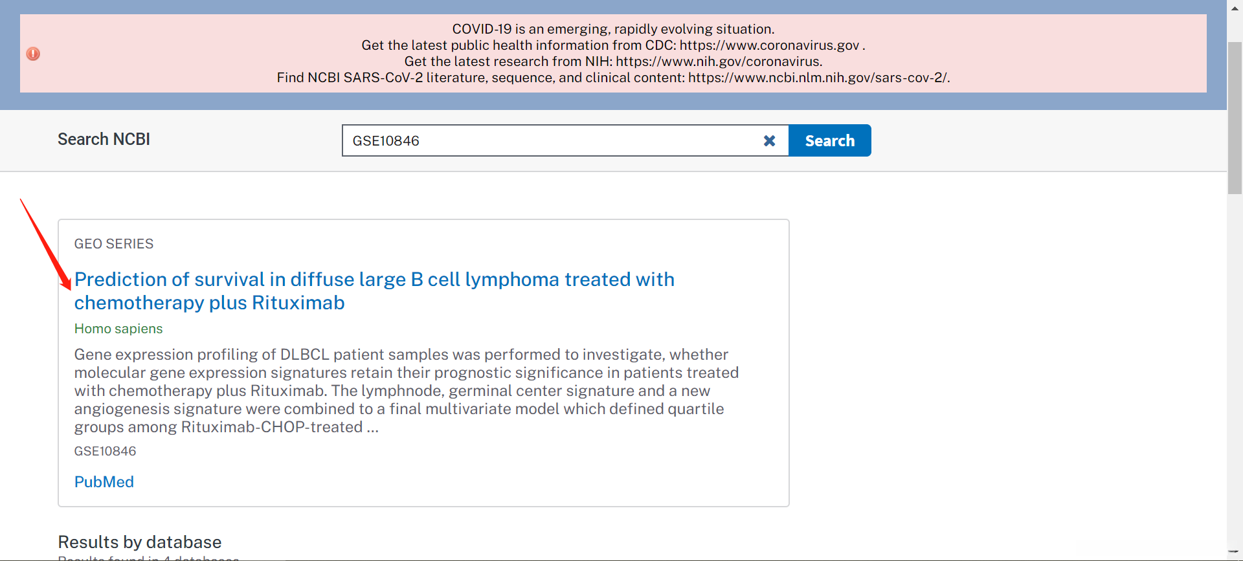Open the NCBI sars-cov-2 content link
Screen dimensions: 1243x561
pos(818,78)
